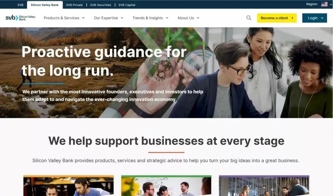This screenshot has width=333, height=196.
Task: Expand the Region selector chevron
Action: [331, 4]
